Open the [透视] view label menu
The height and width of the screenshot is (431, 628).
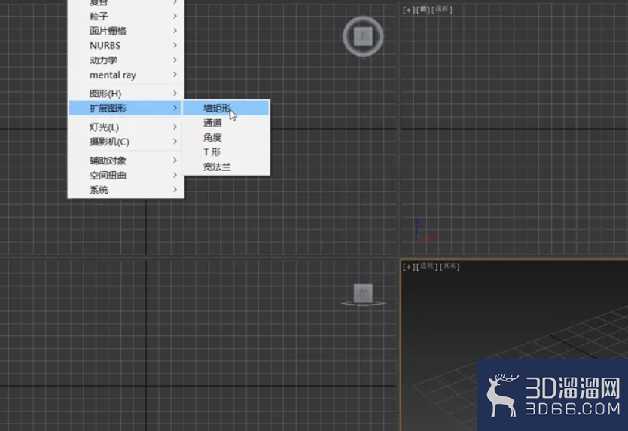427,266
